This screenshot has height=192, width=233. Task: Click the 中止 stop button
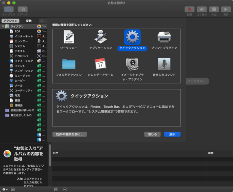point(214,9)
